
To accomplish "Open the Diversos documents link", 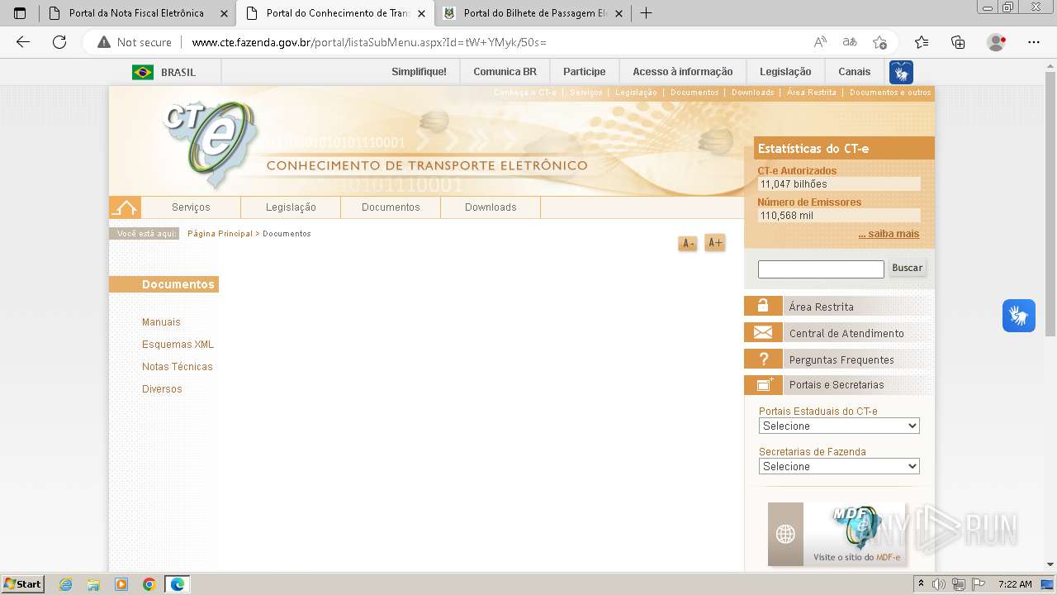I will [x=162, y=389].
